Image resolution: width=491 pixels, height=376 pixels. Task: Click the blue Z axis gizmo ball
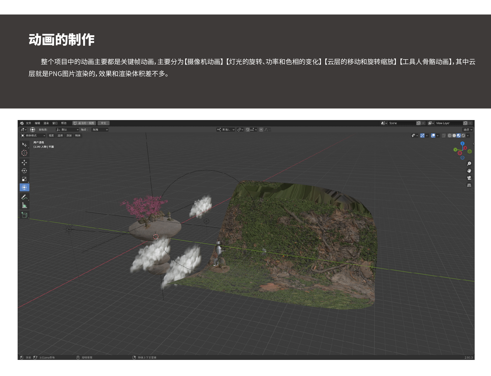pos(462,144)
